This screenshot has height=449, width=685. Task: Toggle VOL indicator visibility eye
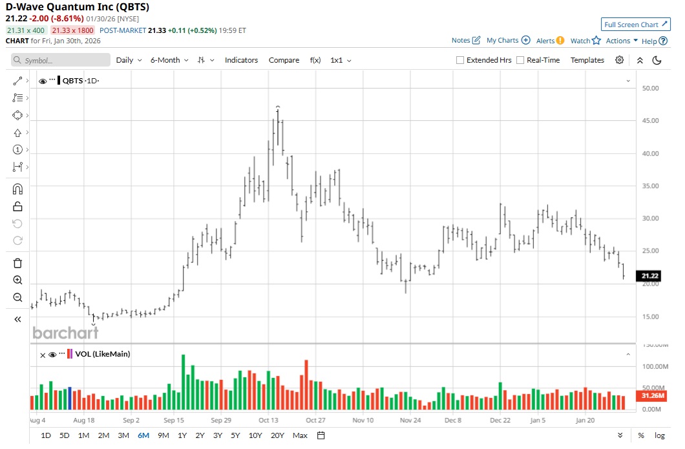[52, 355]
